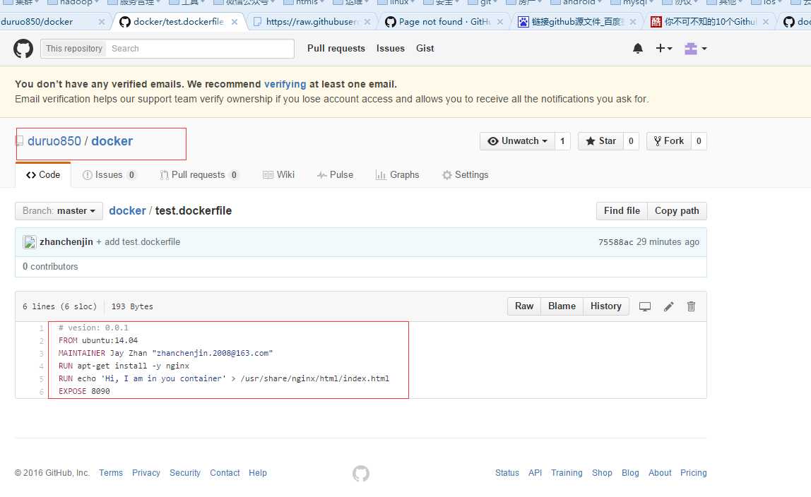Click the Search repository input field

pyautogui.click(x=200, y=49)
